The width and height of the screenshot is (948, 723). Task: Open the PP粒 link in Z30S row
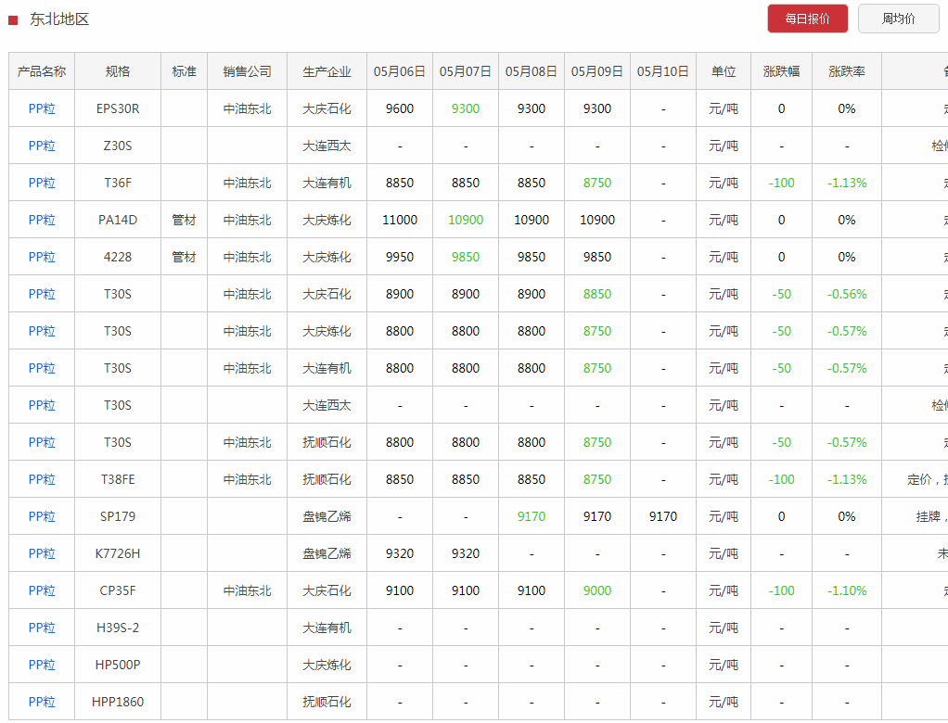pyautogui.click(x=42, y=146)
